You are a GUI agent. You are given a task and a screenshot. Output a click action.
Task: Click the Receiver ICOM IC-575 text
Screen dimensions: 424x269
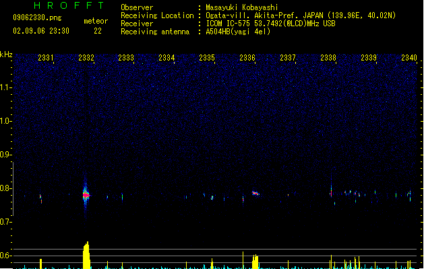point(270,24)
